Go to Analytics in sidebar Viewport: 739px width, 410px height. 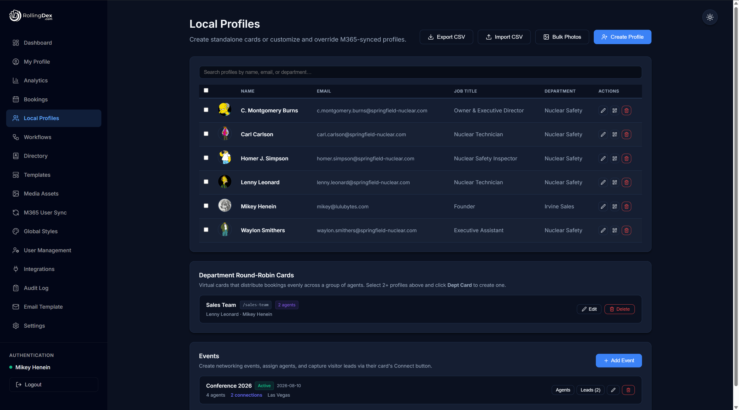pos(54,81)
